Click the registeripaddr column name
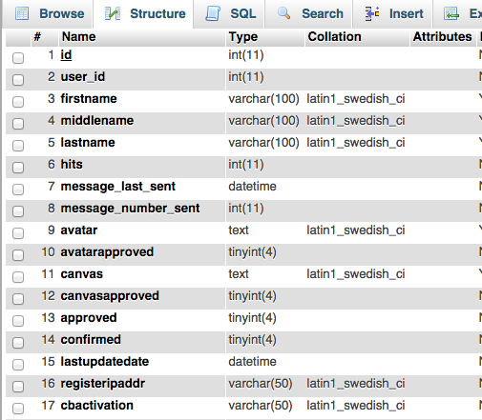Screen dimensions: 482x420 click(103, 384)
